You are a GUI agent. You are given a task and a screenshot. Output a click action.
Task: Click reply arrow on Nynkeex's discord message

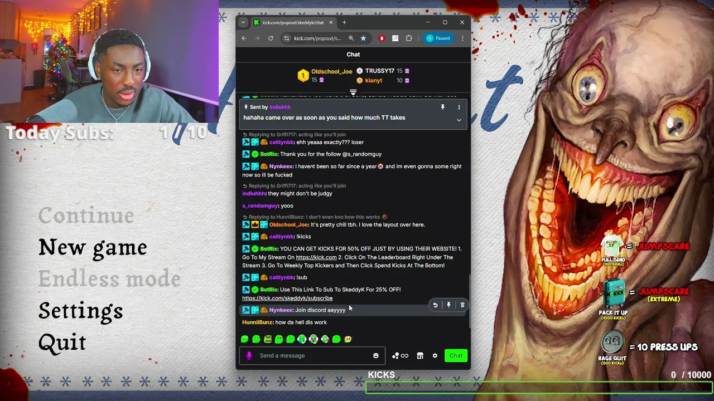pyautogui.click(x=435, y=305)
